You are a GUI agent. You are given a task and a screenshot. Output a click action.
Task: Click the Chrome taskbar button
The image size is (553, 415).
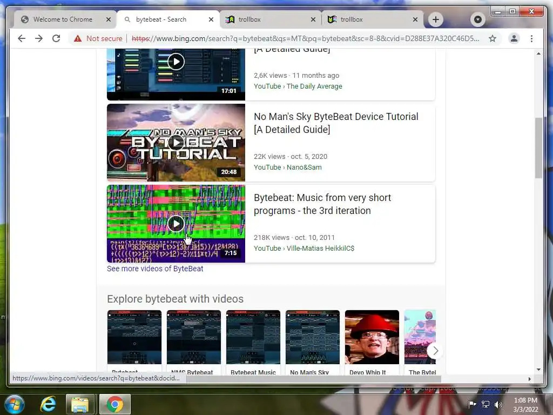coord(115,404)
